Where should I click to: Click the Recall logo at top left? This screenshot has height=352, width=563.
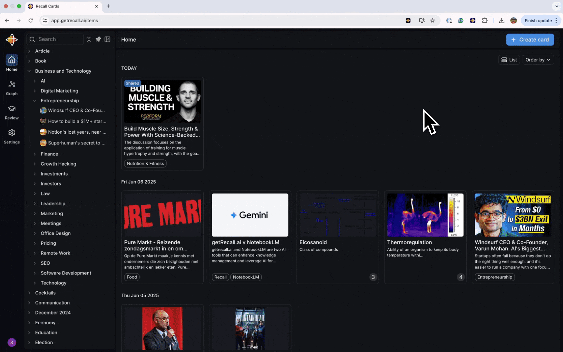point(12,40)
